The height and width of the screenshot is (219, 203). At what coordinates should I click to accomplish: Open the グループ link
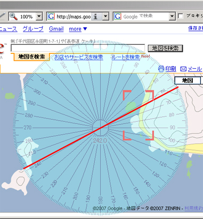tap(33, 29)
